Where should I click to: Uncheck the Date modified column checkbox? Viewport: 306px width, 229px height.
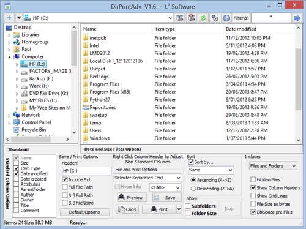[17, 173]
